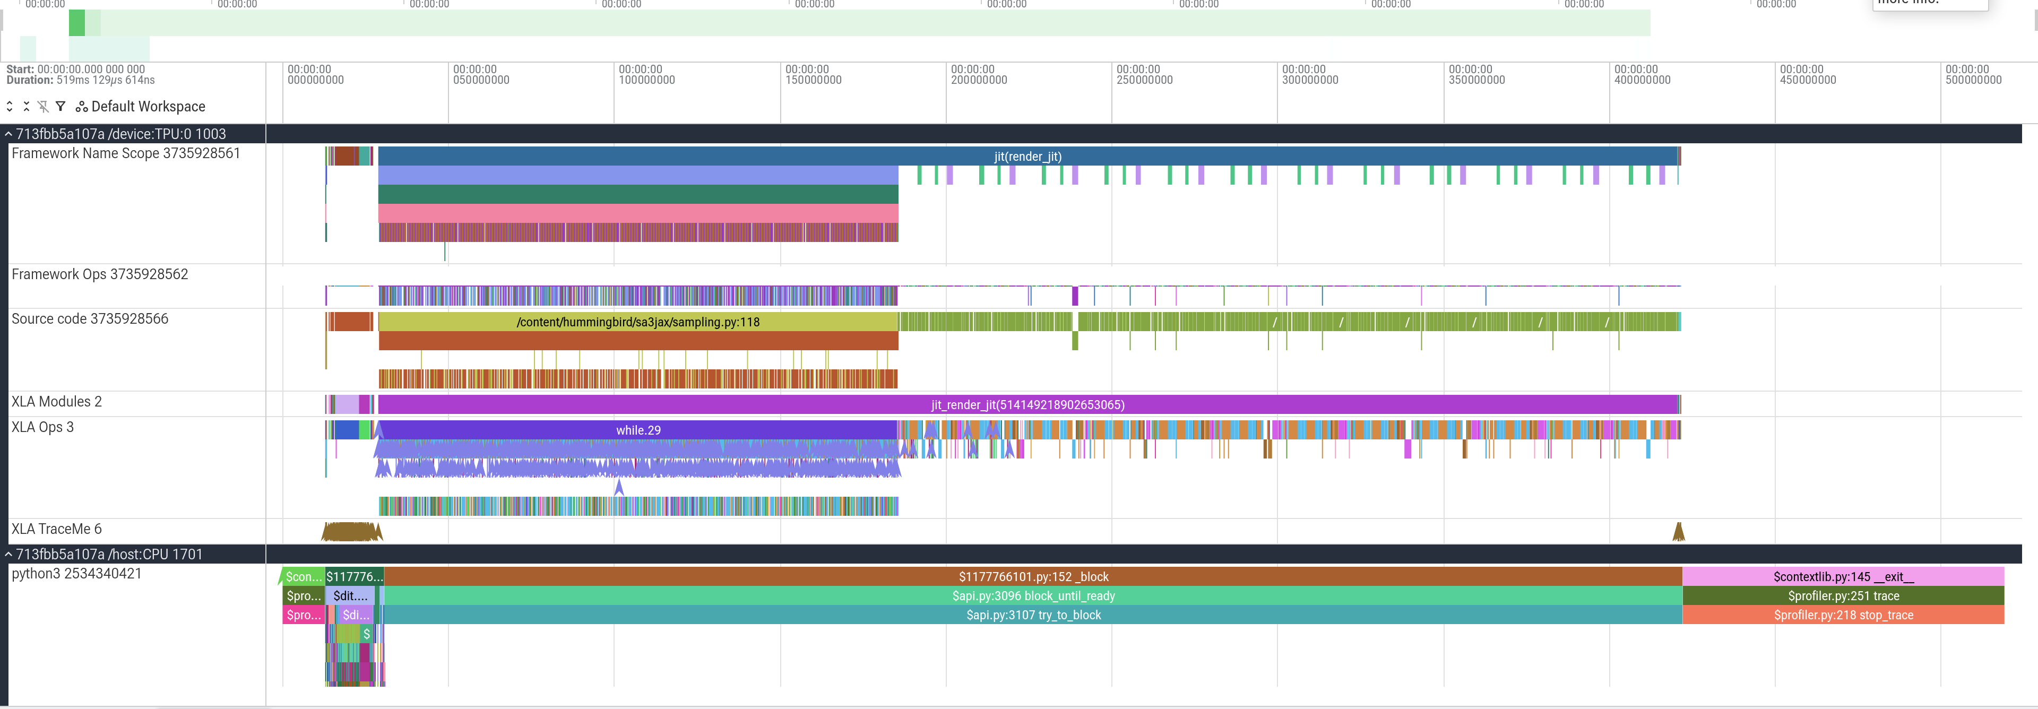Select the $api.py:3096 block_until_ready slice
2038x709 pixels.
[1033, 596]
